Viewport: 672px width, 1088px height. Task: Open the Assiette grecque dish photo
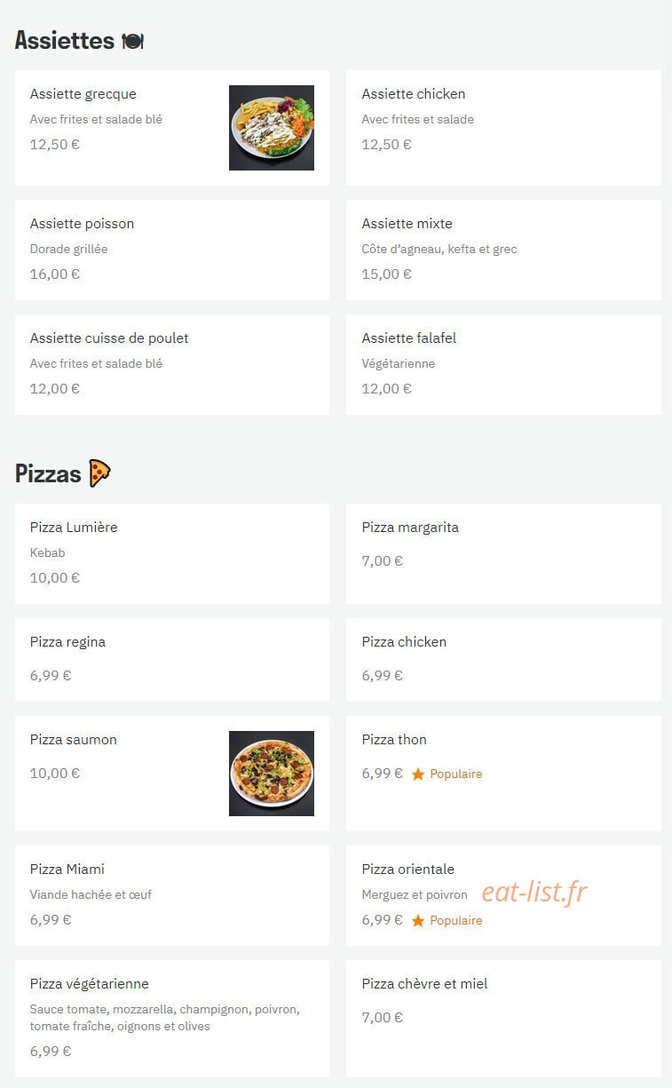(x=272, y=128)
